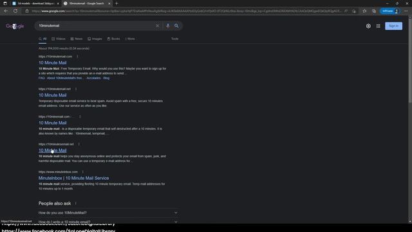Open options dots beside minuteinbox.com URL
Image resolution: width=412 pixels, height=232 pixels.
coord(82,172)
